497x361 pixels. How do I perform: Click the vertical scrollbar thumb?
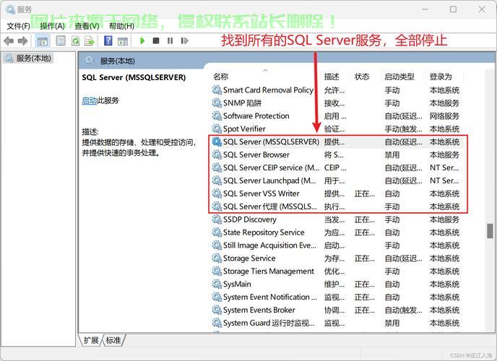[x=490, y=231]
